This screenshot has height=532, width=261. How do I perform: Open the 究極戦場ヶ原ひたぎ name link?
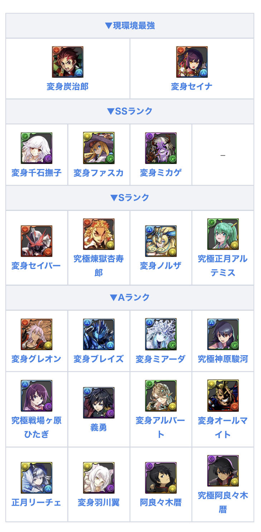point(37,427)
